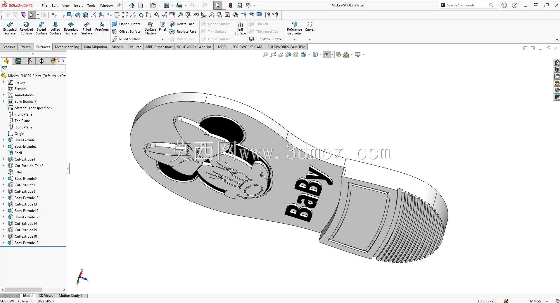Click the Replace Face command
560x303 pixels.
click(183, 32)
